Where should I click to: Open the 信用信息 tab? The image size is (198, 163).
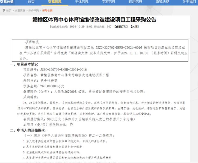pos(136,1)
